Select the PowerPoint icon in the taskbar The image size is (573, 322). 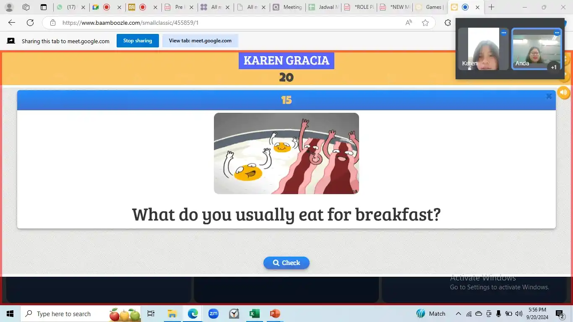point(275,314)
